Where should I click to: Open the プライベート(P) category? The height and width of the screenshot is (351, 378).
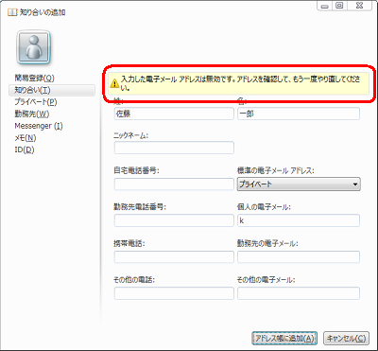click(36, 102)
